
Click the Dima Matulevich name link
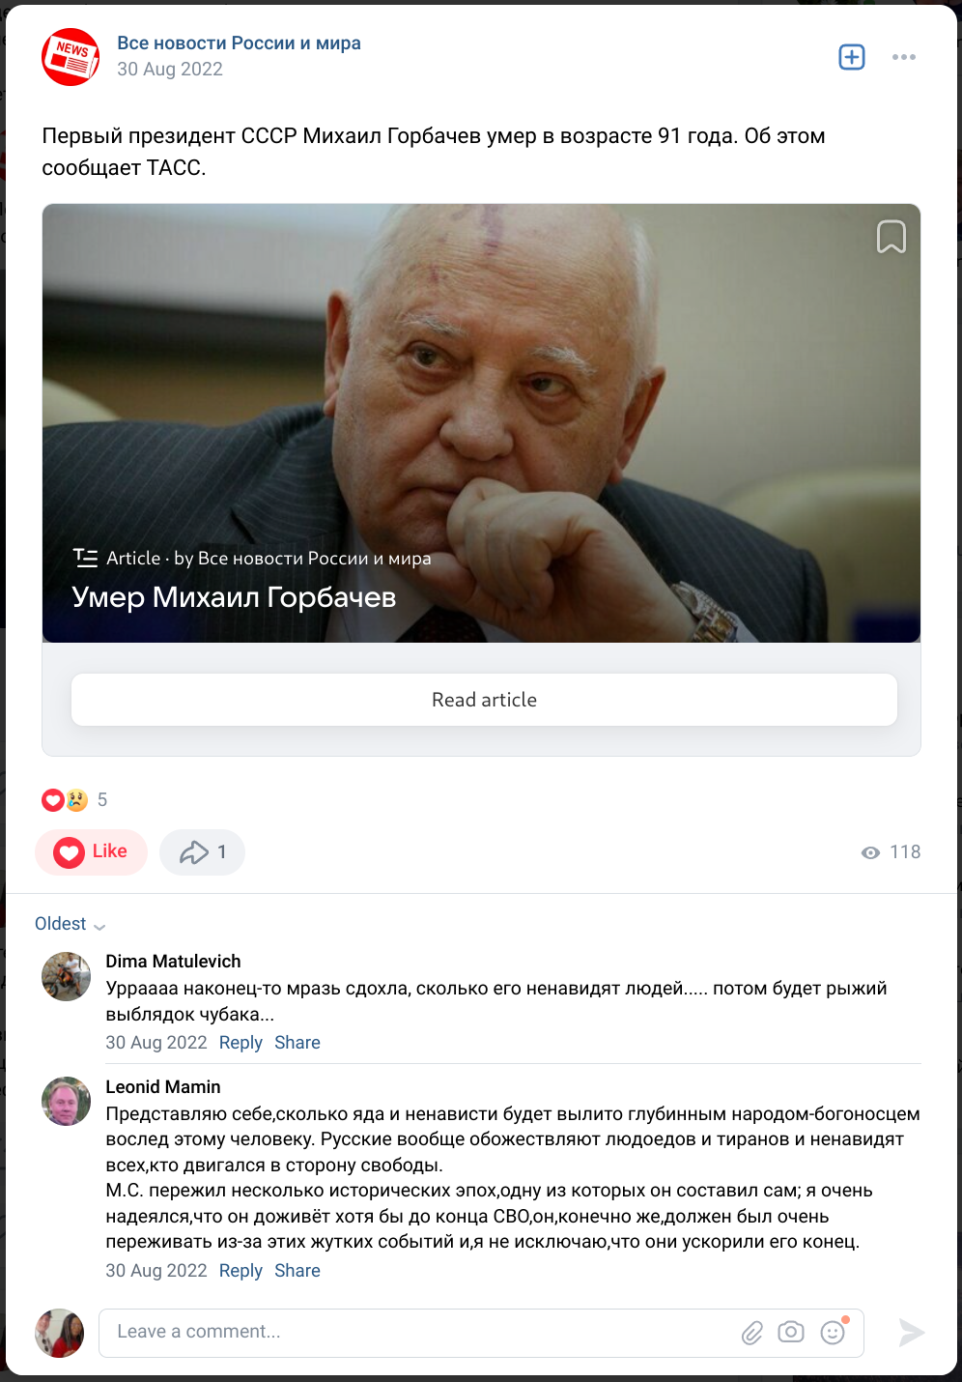(x=173, y=962)
